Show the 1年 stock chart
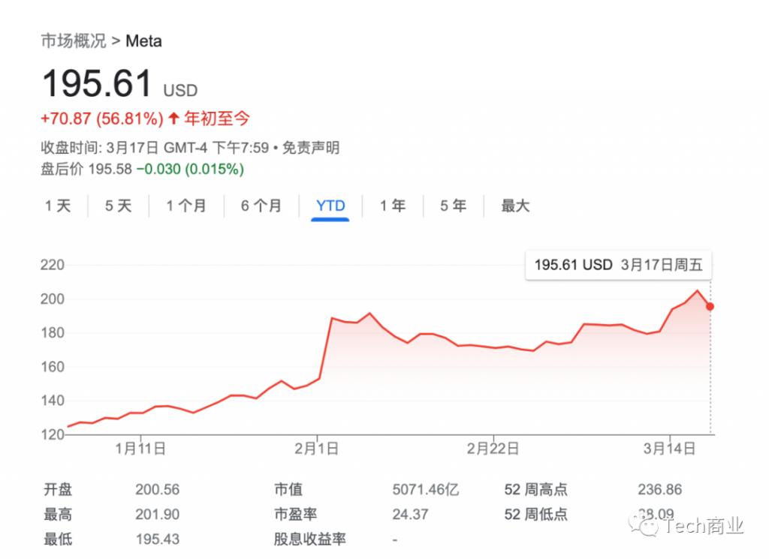Viewport: 769px width, 559px height. [391, 205]
